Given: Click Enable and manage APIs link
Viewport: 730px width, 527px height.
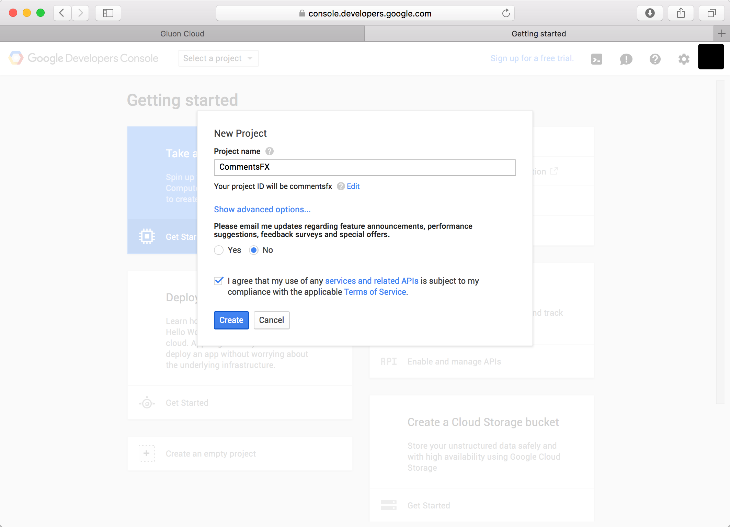Looking at the screenshot, I should coord(454,361).
